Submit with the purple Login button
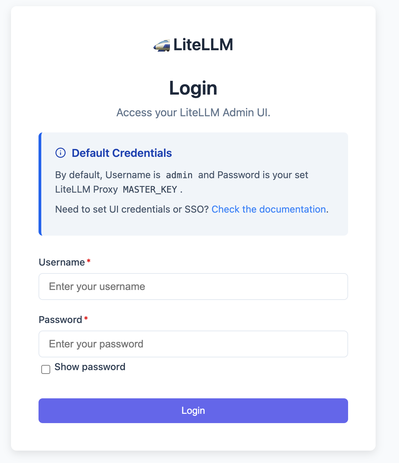Image resolution: width=399 pixels, height=463 pixels. click(193, 411)
